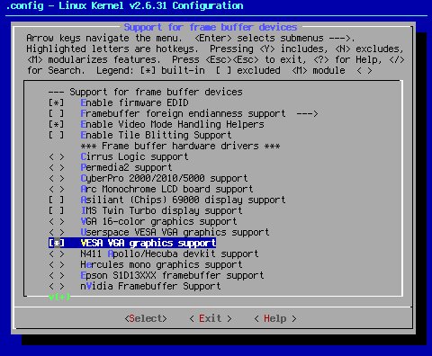Select Enable Tile Blitting Support entry
The width and height of the screenshot is (432, 356).
click(x=156, y=135)
